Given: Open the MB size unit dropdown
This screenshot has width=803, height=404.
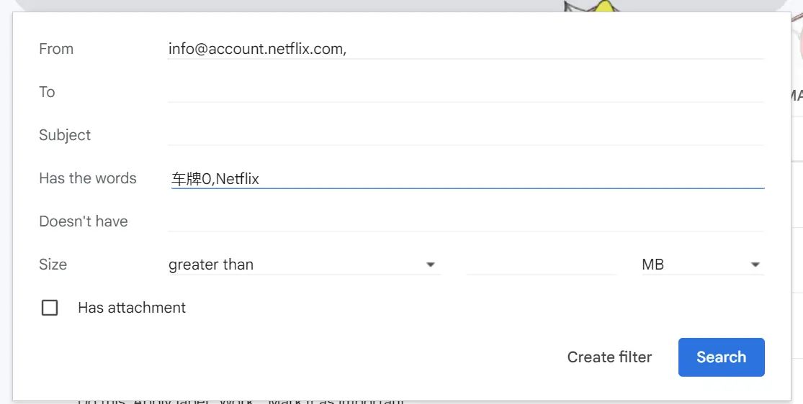Looking at the screenshot, I should pos(700,265).
